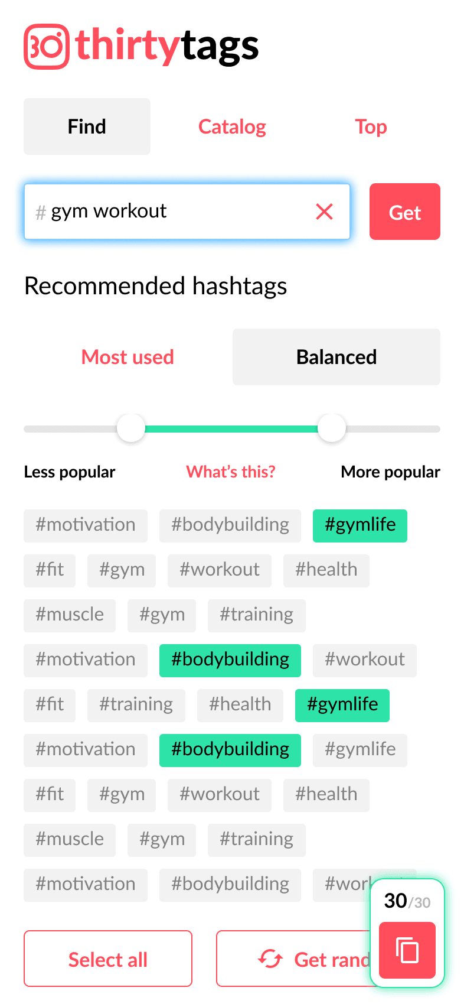The width and height of the screenshot is (464, 1007).
Task: Click inside the gym workout input field
Action: pos(148,212)
